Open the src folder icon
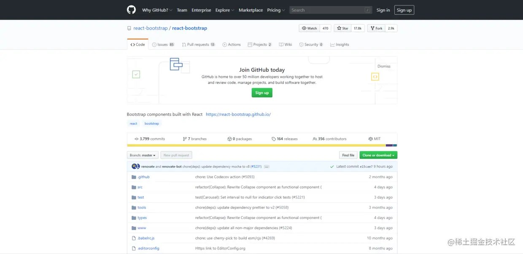 coord(134,187)
